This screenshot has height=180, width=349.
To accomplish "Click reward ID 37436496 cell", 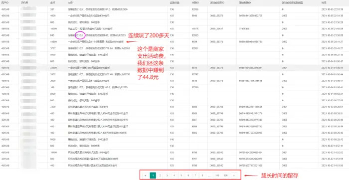I will click(244, 29).
